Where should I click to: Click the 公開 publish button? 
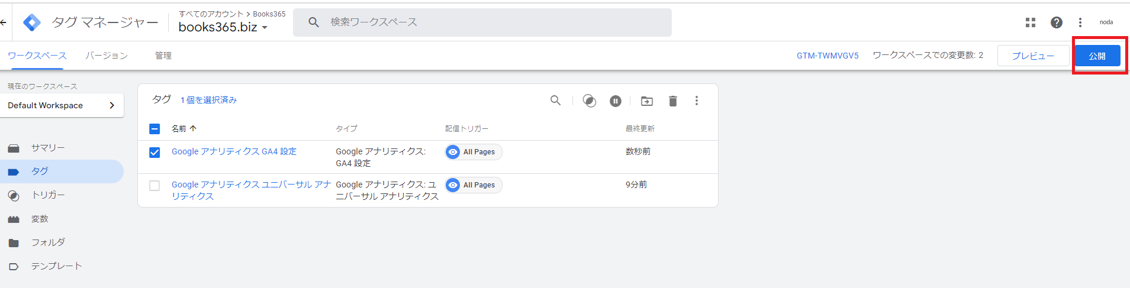pos(1097,56)
